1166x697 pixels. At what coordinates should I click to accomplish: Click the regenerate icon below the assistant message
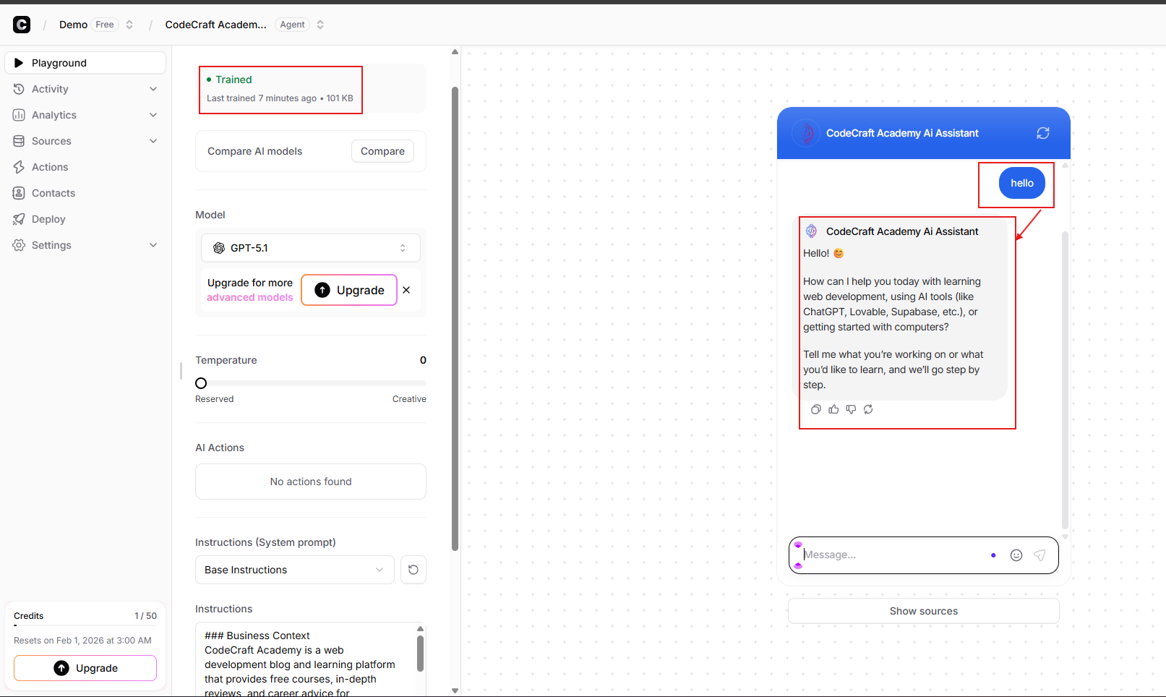pyautogui.click(x=868, y=409)
